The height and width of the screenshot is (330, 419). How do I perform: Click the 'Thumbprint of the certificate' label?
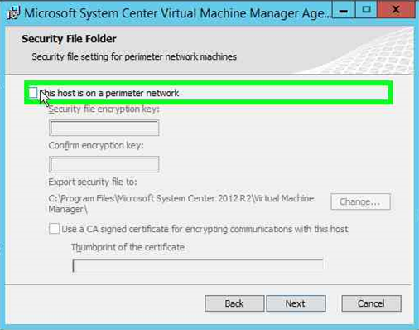128,247
